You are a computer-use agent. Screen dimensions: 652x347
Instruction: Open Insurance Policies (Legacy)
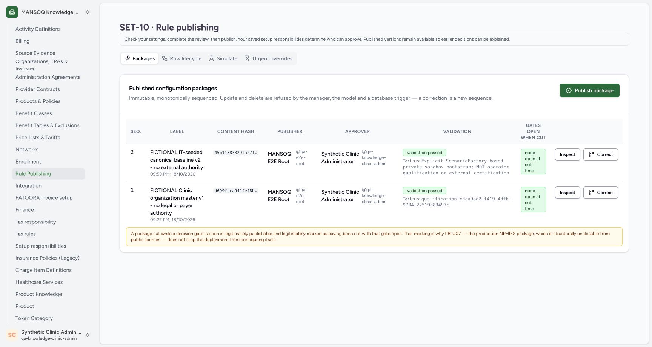pos(48,258)
